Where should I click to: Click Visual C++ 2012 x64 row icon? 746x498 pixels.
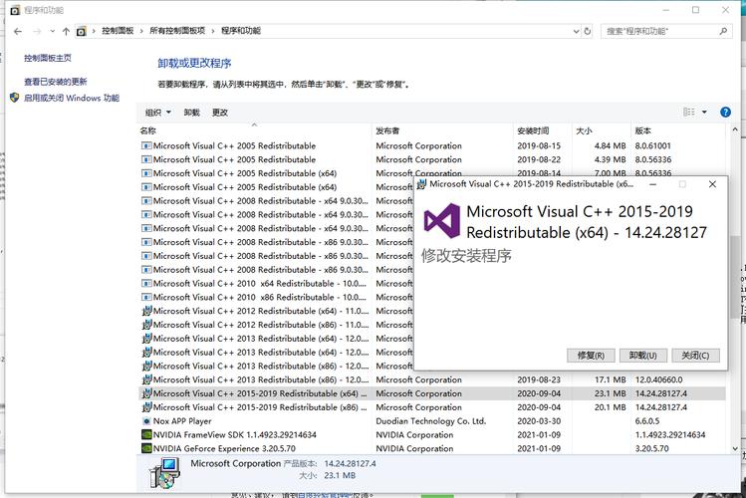[146, 311]
